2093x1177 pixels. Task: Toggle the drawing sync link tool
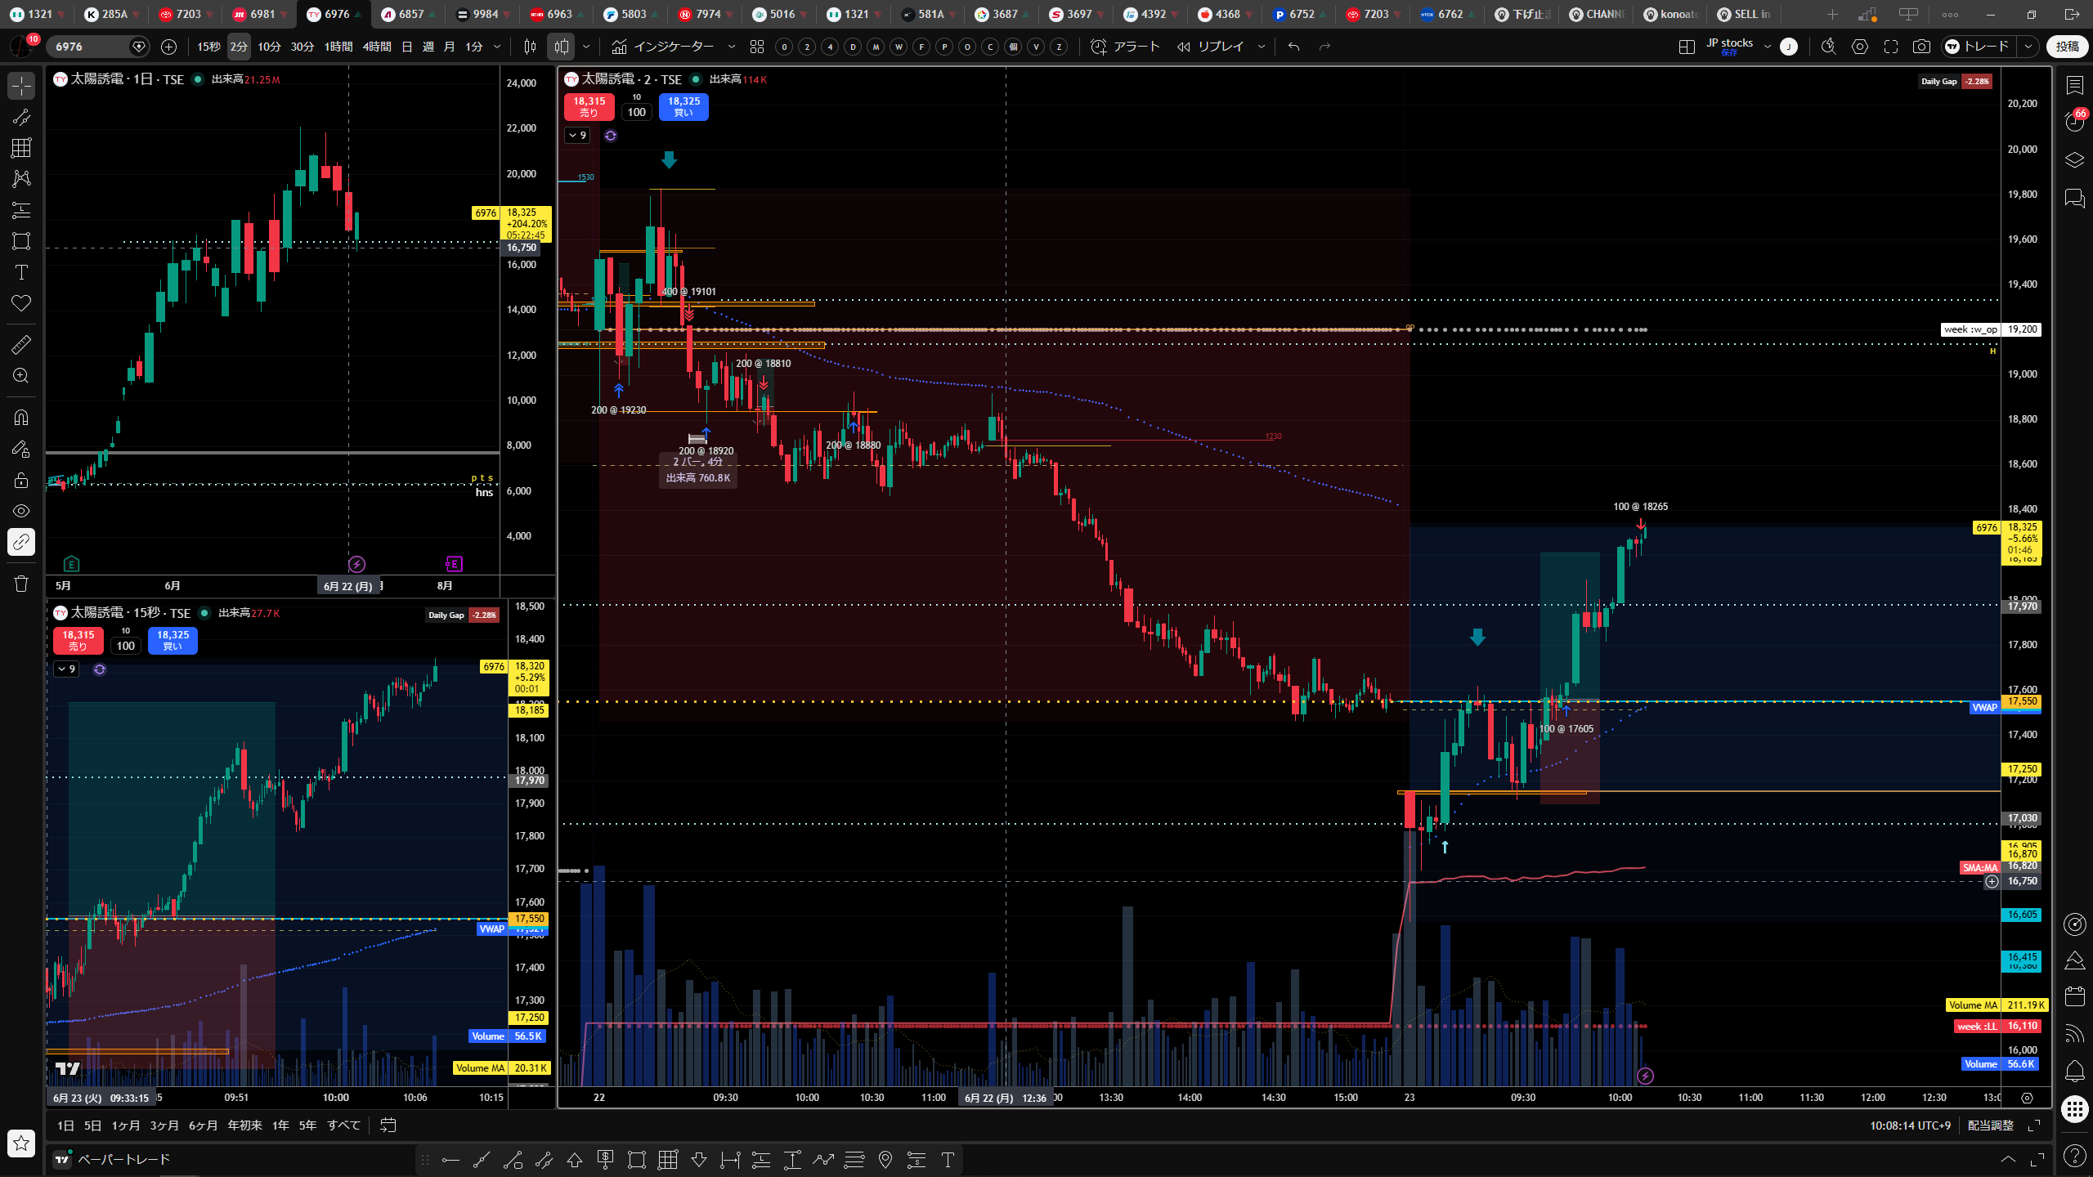[x=21, y=542]
